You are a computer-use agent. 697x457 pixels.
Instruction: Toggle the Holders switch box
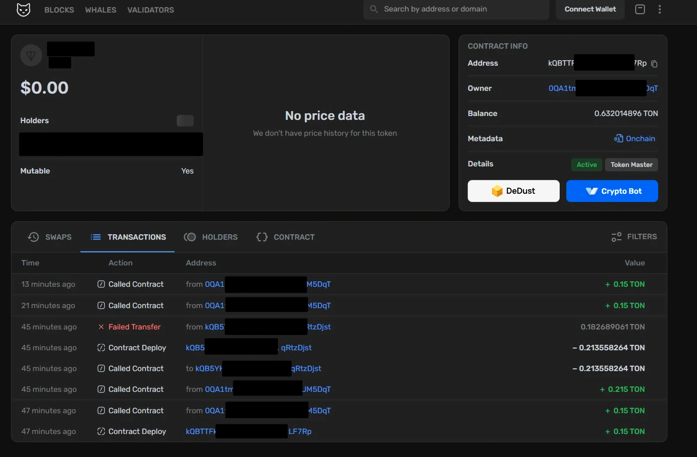tap(185, 121)
